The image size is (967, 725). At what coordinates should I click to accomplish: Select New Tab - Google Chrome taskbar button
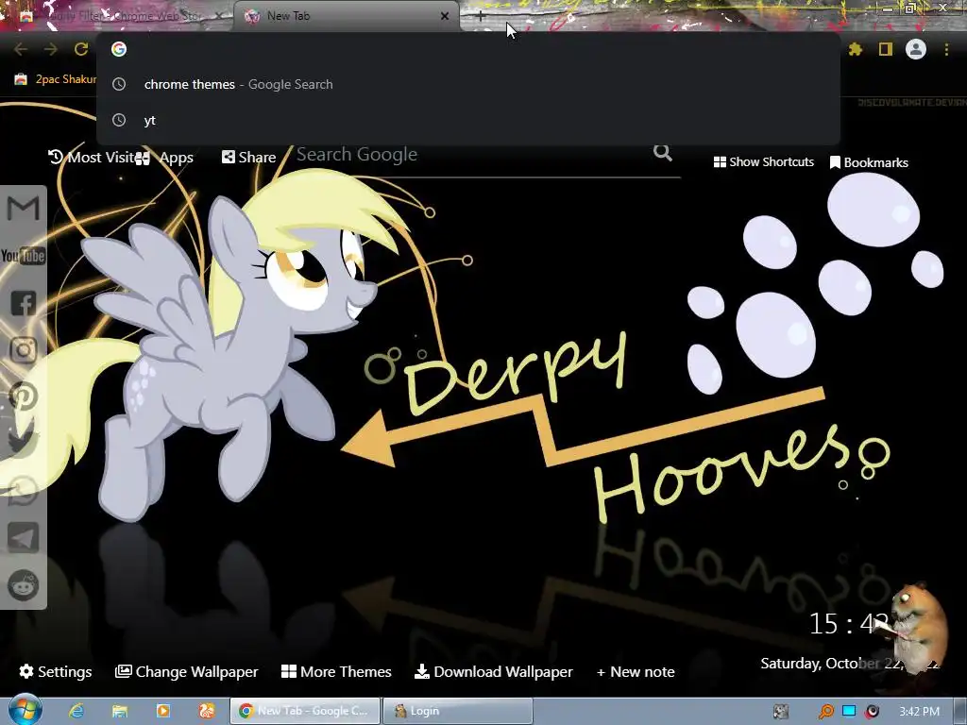(305, 711)
